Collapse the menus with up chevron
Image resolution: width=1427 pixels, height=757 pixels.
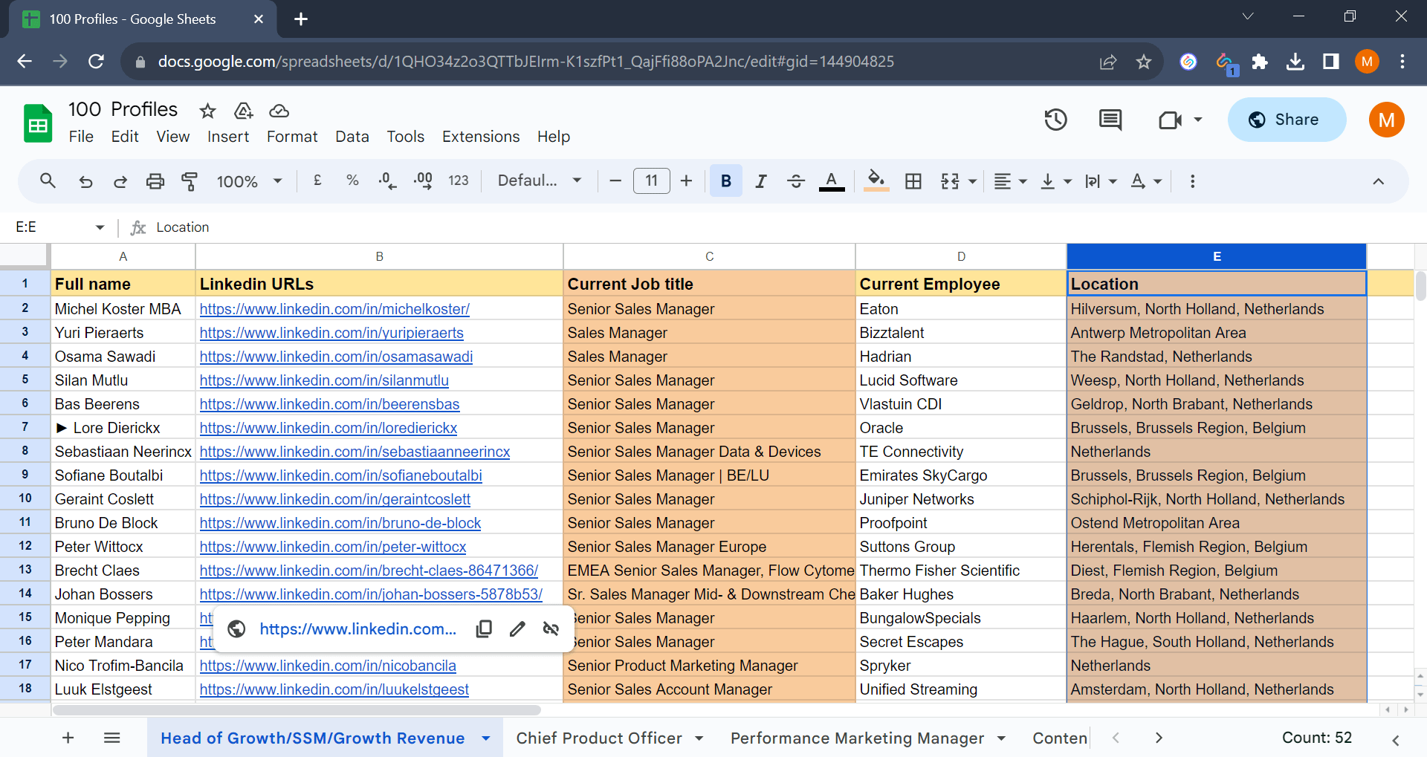[1378, 181]
